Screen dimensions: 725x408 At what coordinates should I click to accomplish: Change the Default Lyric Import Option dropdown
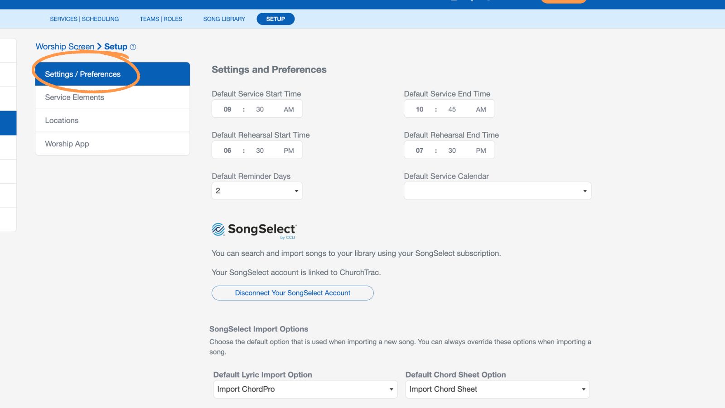304,389
